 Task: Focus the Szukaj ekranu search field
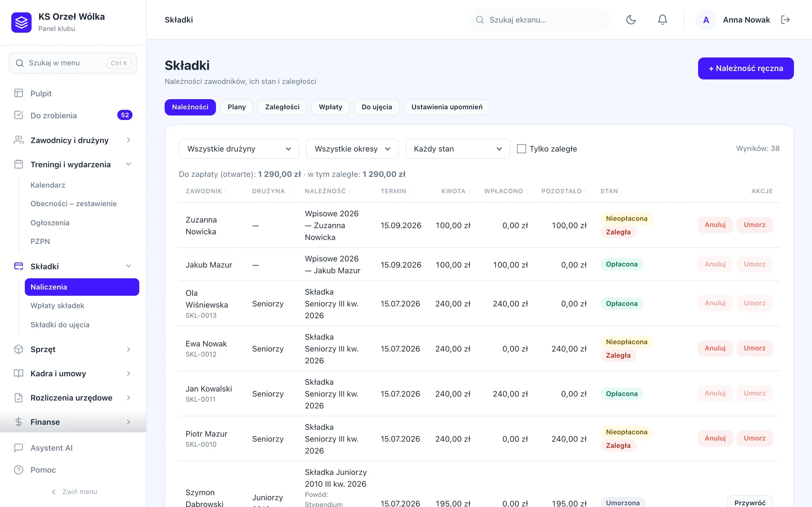[539, 20]
